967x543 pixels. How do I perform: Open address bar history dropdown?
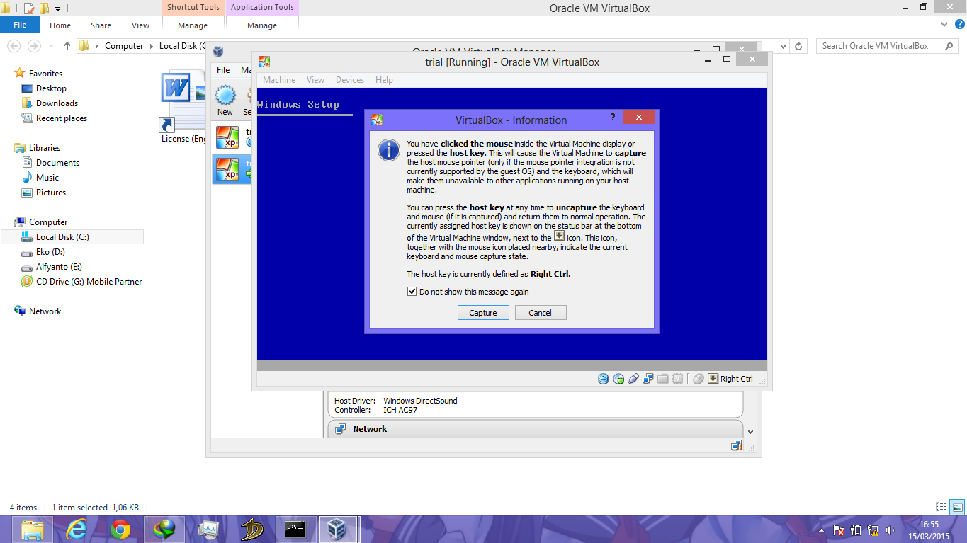click(783, 46)
